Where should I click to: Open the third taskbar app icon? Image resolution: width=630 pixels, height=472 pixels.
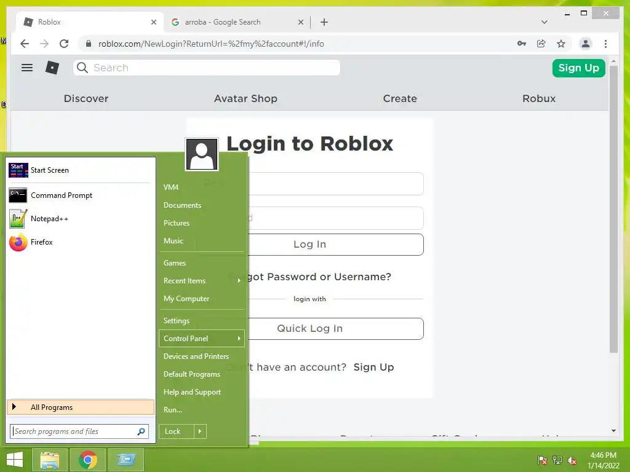pos(126,460)
